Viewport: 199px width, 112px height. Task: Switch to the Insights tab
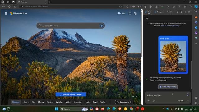[x=170, y=12]
